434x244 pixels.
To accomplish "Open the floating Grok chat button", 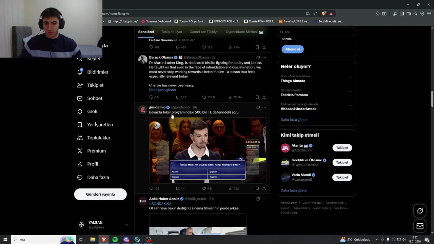I will click(x=420, y=211).
